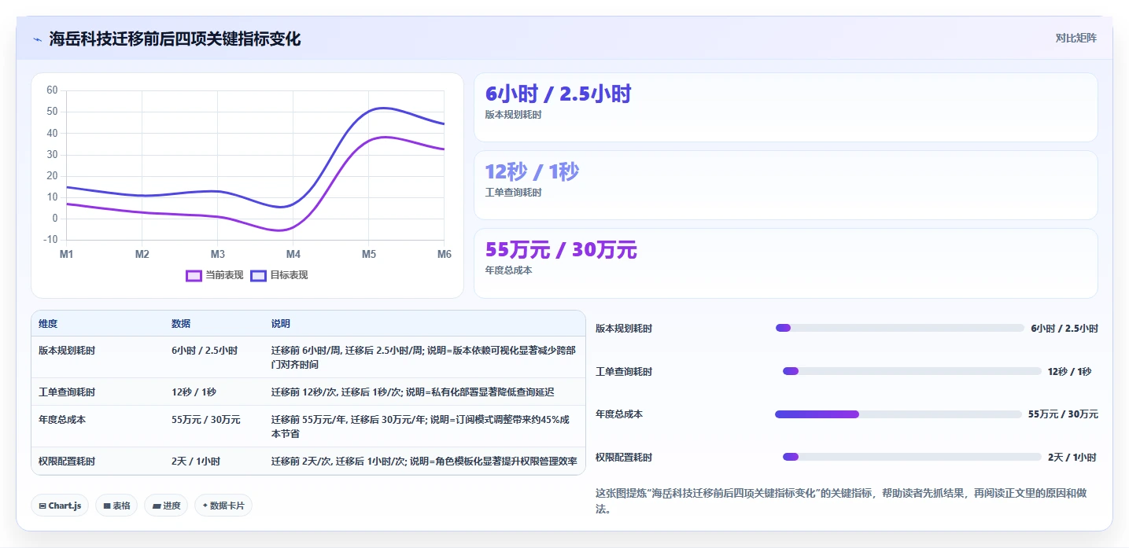Click the page title 海岳科技迁移前后四项关键指标变化
This screenshot has height=548, width=1129.
(175, 39)
